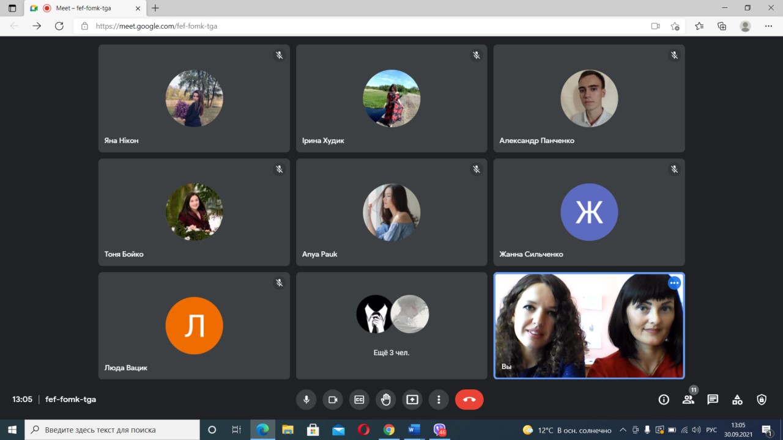Open meeting details info icon
The image size is (783, 440).
tap(664, 400)
